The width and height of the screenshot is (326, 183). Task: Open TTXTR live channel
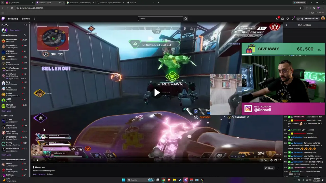coord(14,121)
